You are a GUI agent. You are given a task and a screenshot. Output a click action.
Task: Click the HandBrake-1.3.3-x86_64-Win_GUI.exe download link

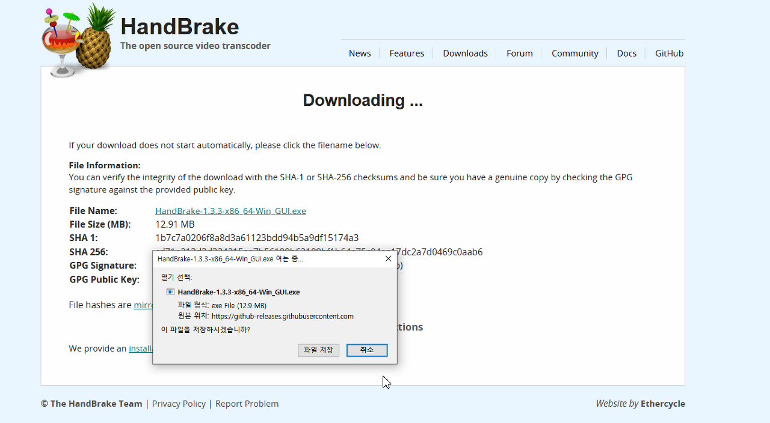tap(230, 211)
